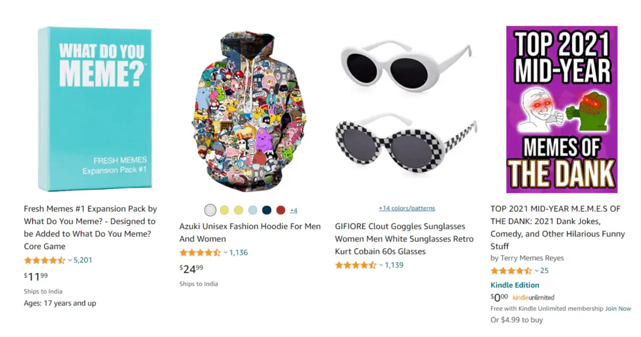This screenshot has height=337, width=641.
Task: Select the light blue hoodie color swatch
Action: [253, 210]
